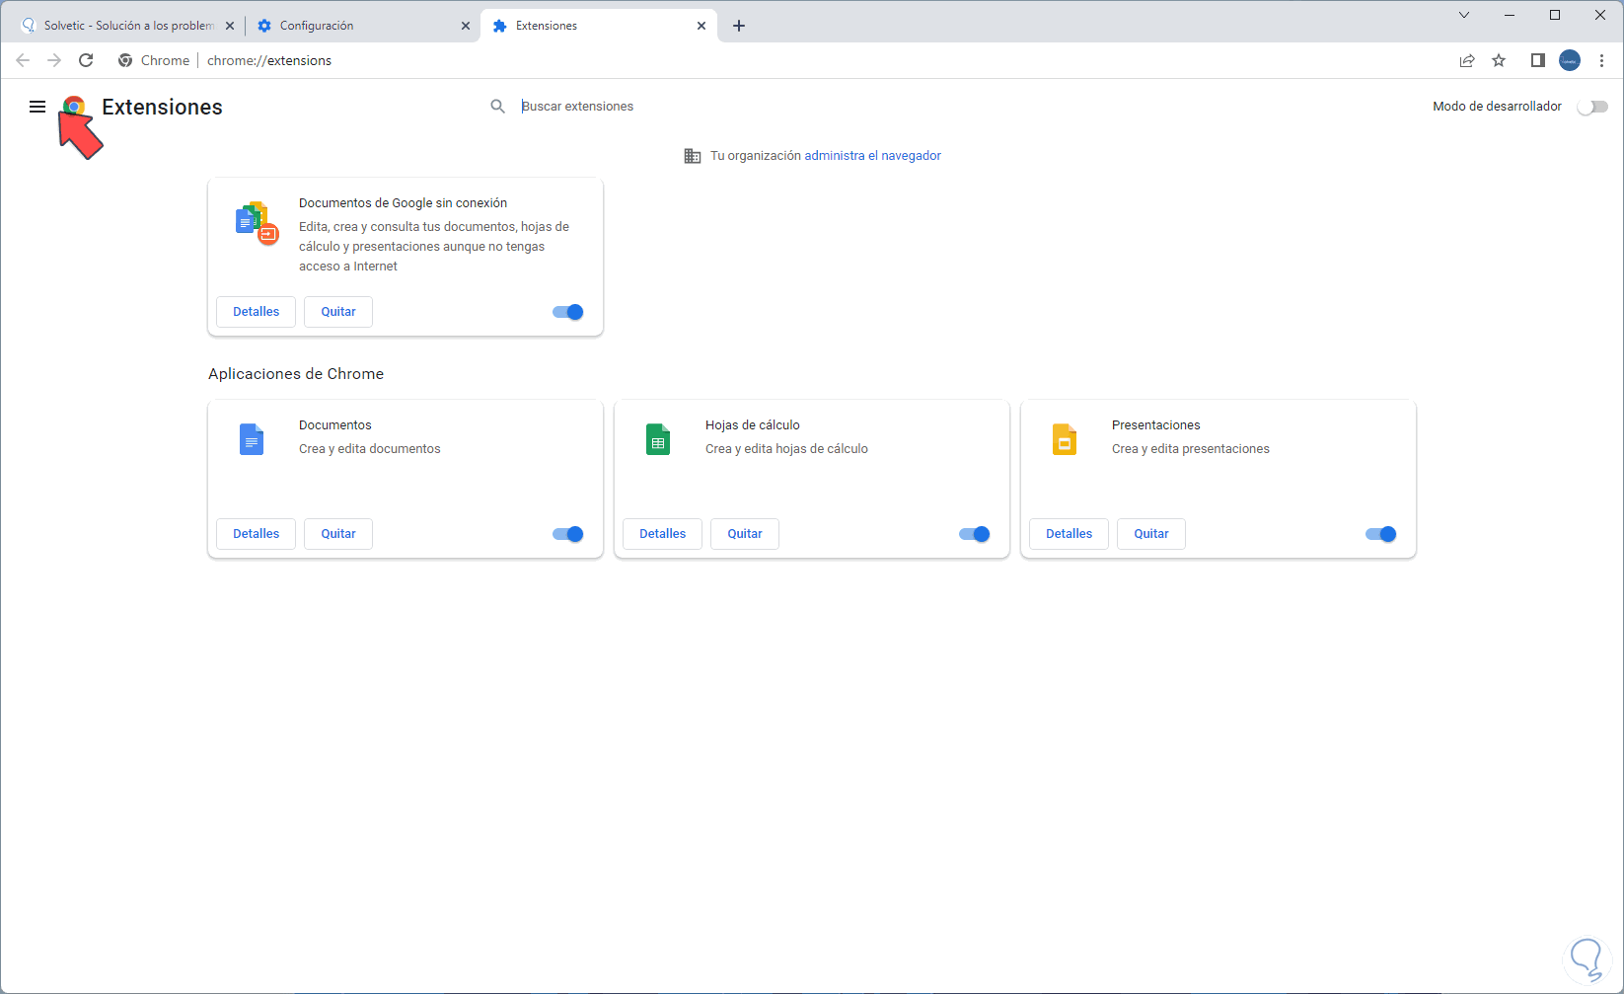Close the Chrome window
The image size is (1624, 994).
pos(1600,15)
